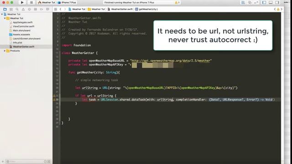Click the activity status 'Finished running' field
This screenshot has height=164, width=292.
coord(141,2)
